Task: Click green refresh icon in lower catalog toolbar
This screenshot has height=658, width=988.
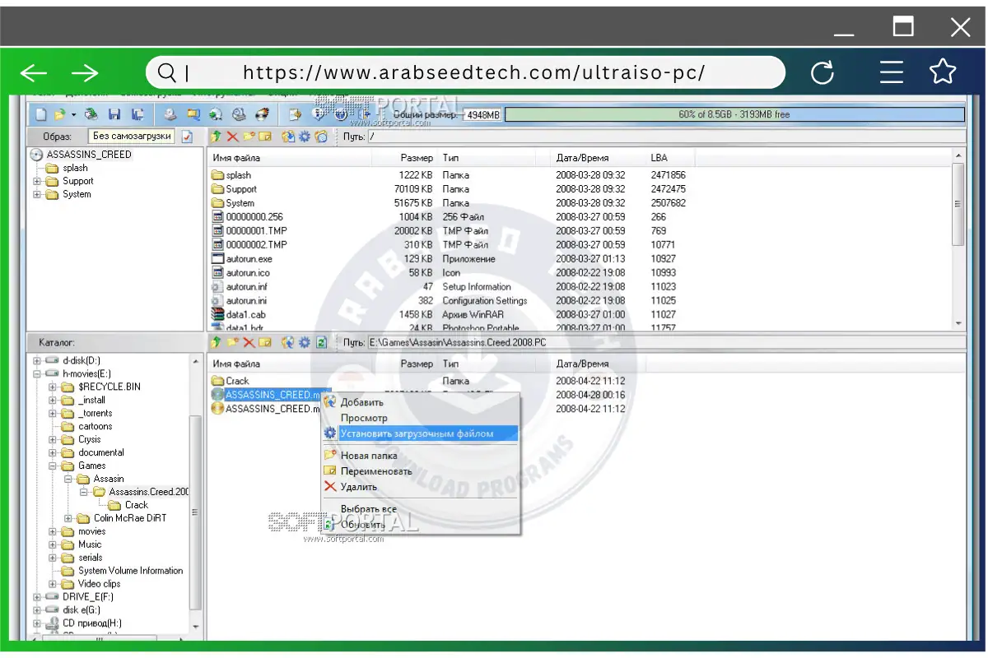Action: pos(322,342)
